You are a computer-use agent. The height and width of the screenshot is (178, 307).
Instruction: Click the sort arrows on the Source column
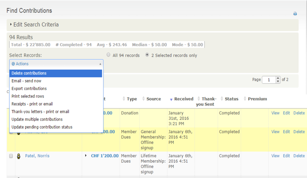[x=144, y=99]
